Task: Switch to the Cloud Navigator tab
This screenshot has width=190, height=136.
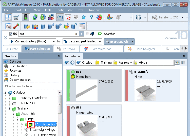Action: (142, 49)
